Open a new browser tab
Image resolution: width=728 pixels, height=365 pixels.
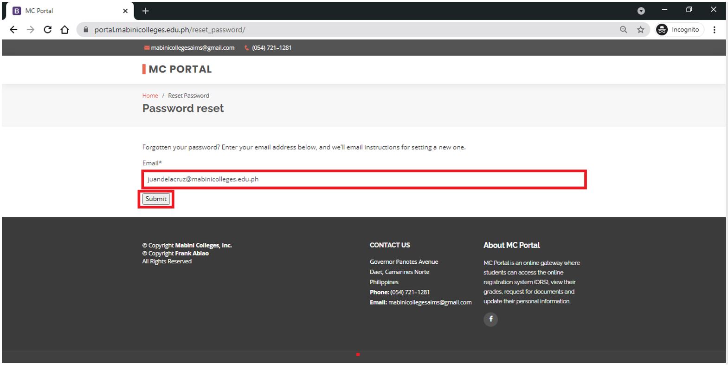coord(145,11)
